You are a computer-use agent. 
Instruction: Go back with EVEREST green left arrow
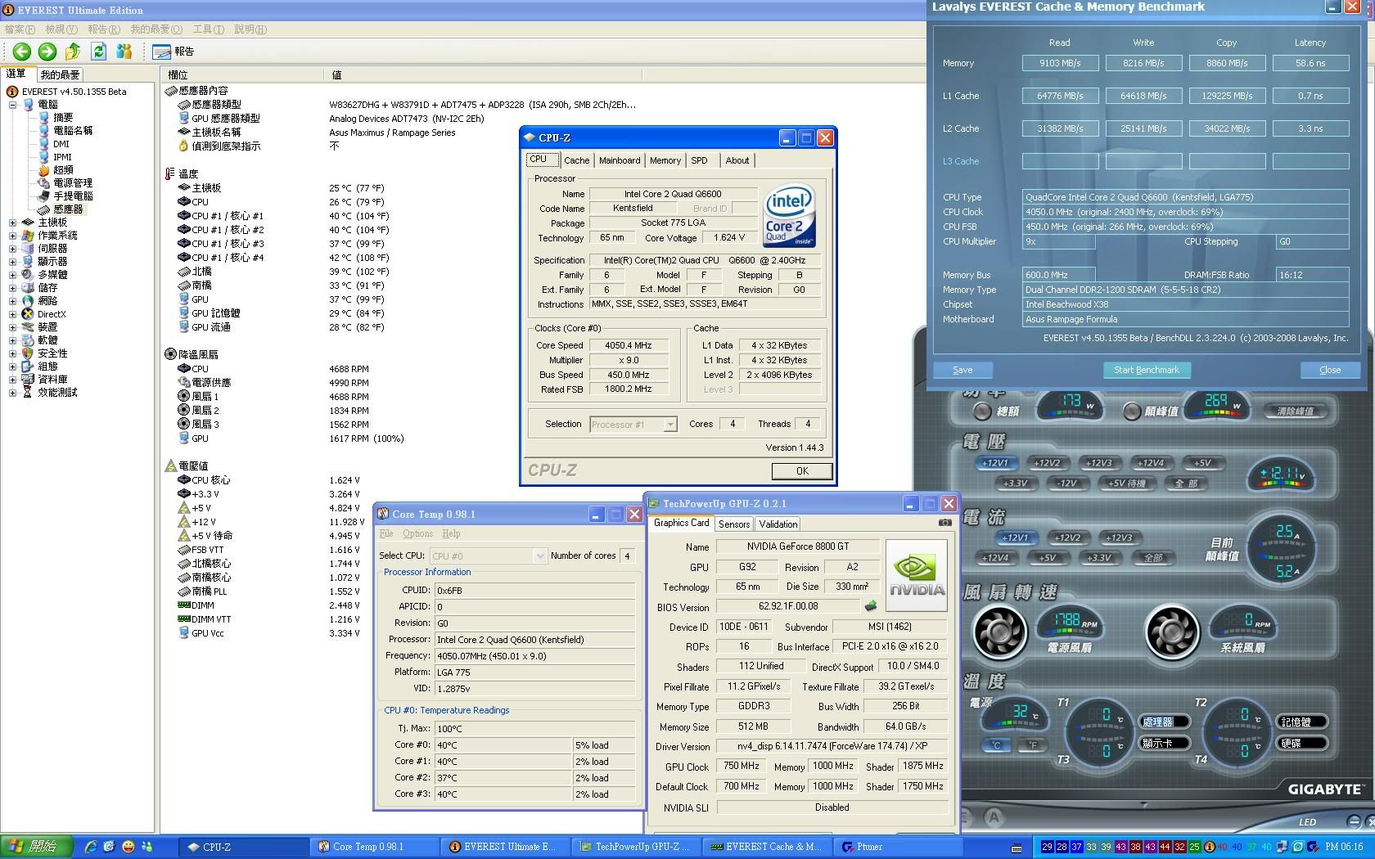[x=22, y=52]
